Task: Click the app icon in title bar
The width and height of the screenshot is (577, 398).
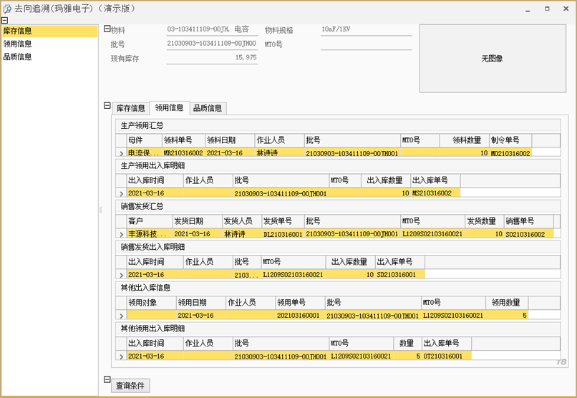Action: pos(7,8)
